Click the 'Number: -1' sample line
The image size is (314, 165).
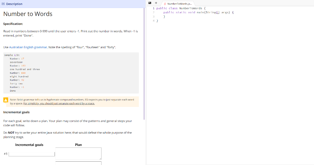pos(17,87)
